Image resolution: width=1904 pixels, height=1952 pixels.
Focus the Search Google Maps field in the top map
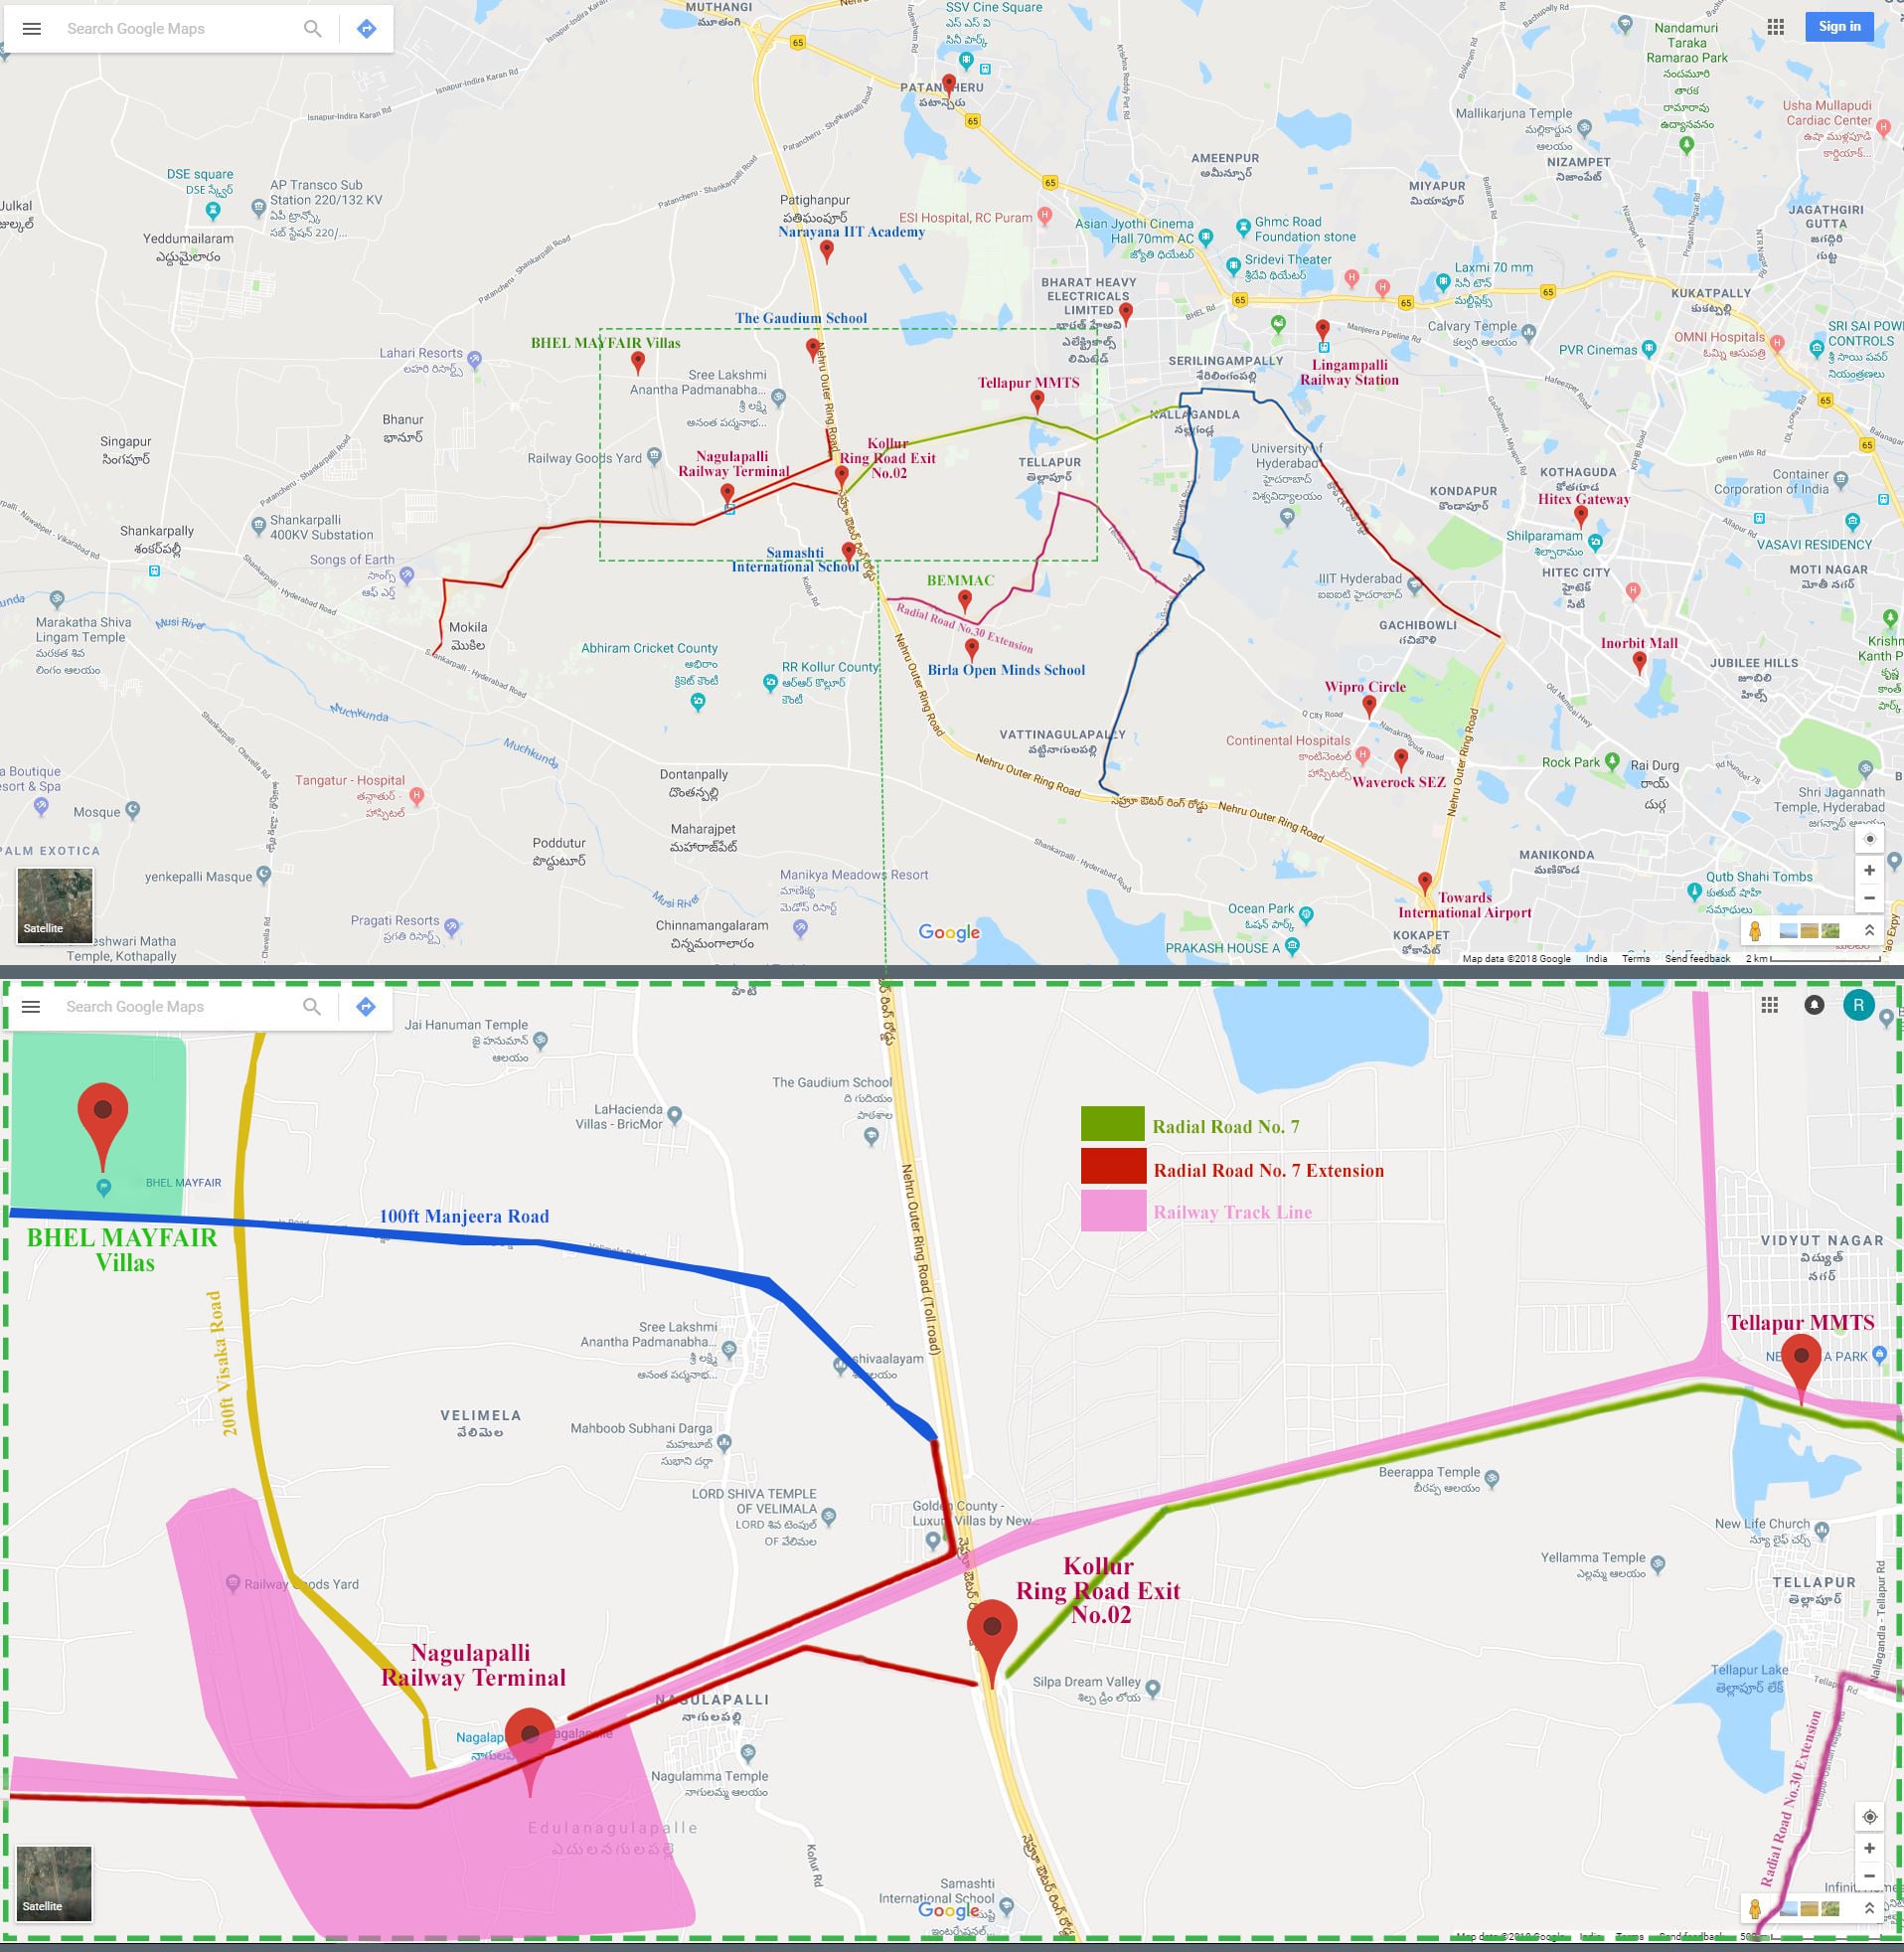click(x=180, y=29)
